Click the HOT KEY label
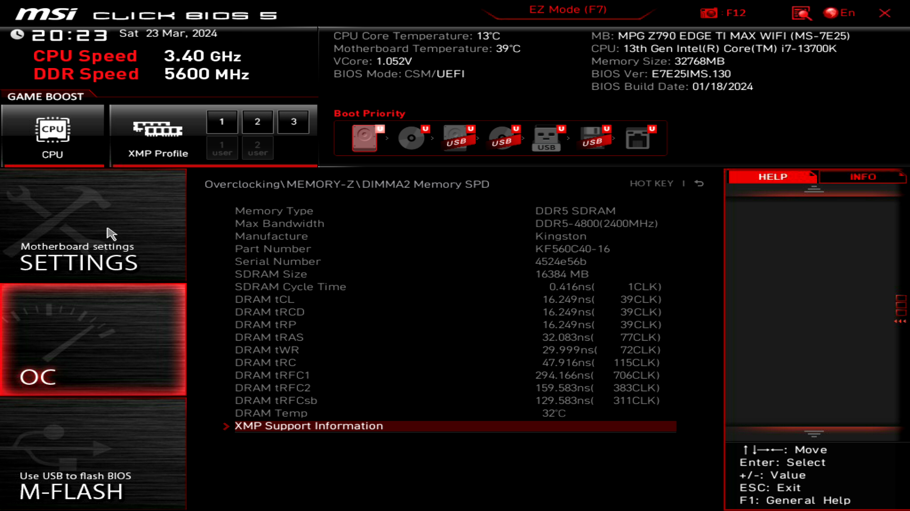The image size is (910, 511). pos(651,184)
